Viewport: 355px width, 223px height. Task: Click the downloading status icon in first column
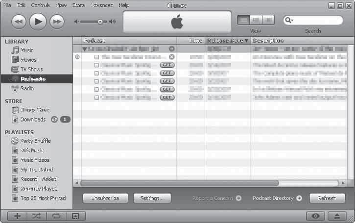coord(77,57)
